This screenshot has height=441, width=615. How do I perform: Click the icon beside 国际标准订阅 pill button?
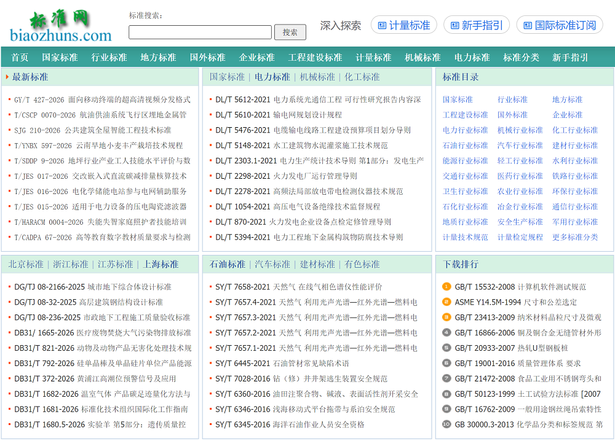(528, 26)
